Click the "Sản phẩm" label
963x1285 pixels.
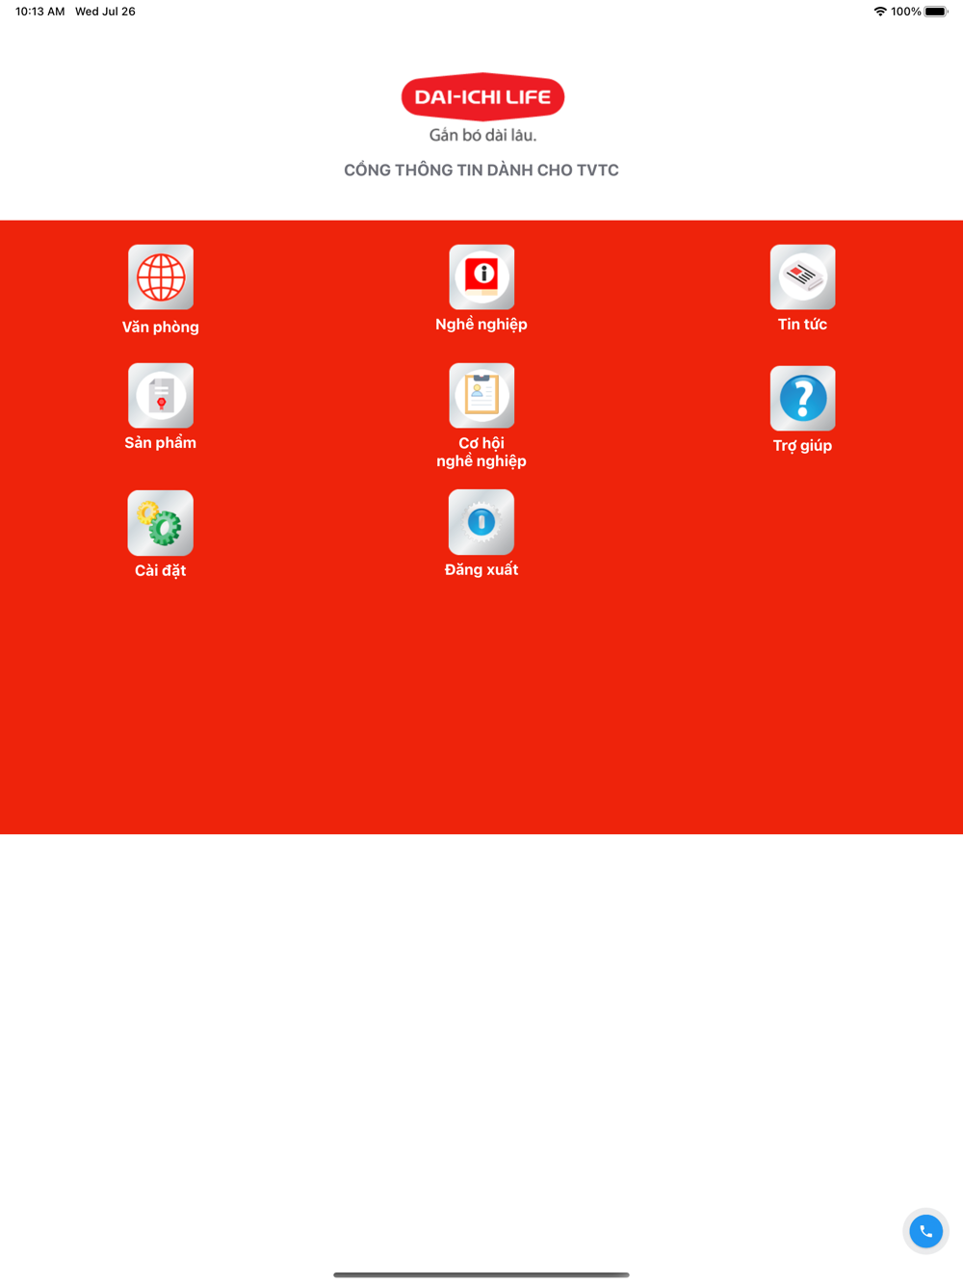click(x=161, y=443)
